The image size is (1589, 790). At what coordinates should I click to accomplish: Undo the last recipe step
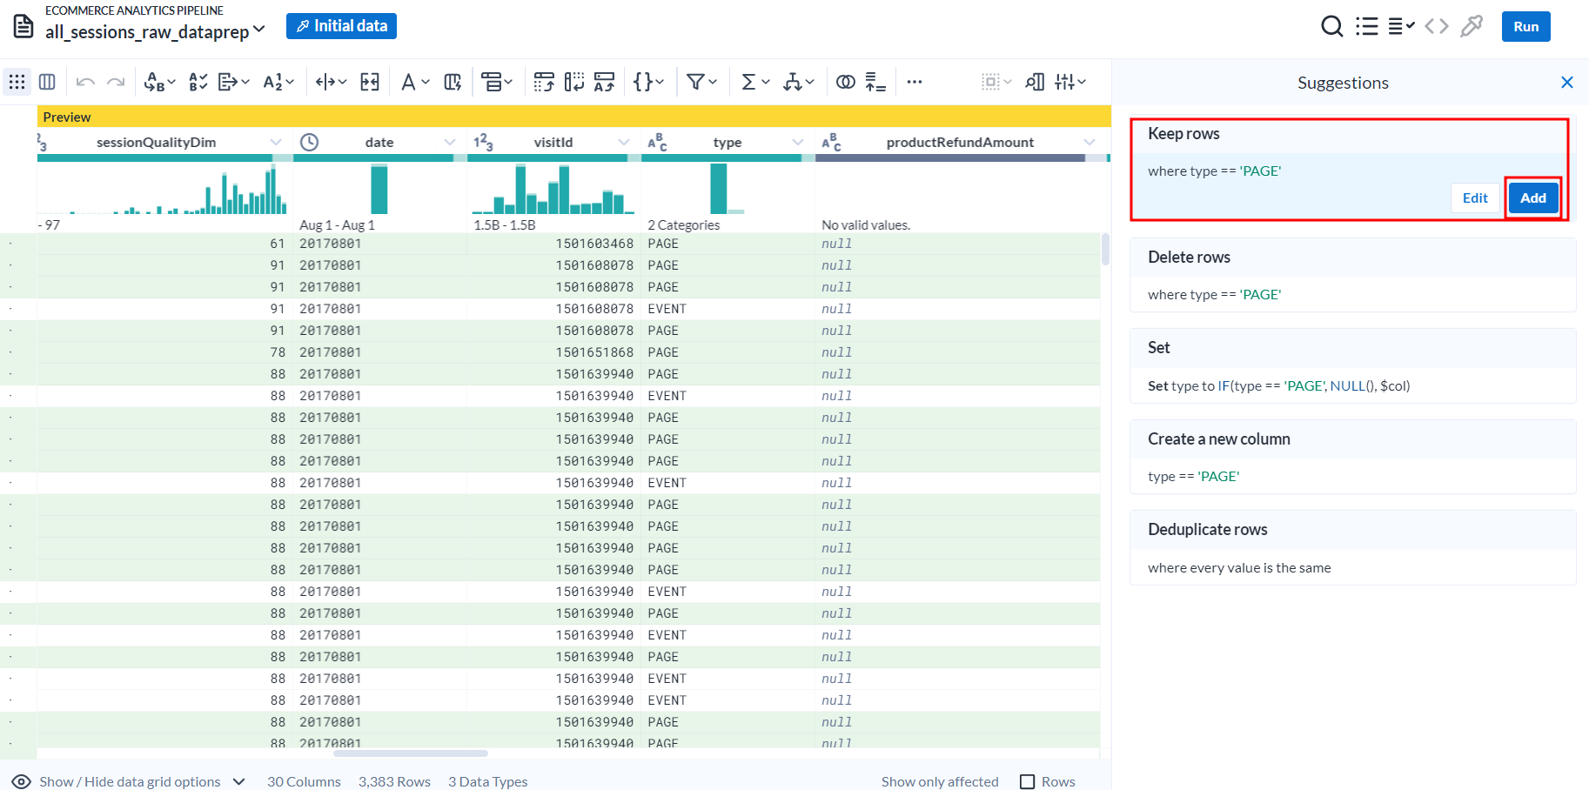[85, 82]
